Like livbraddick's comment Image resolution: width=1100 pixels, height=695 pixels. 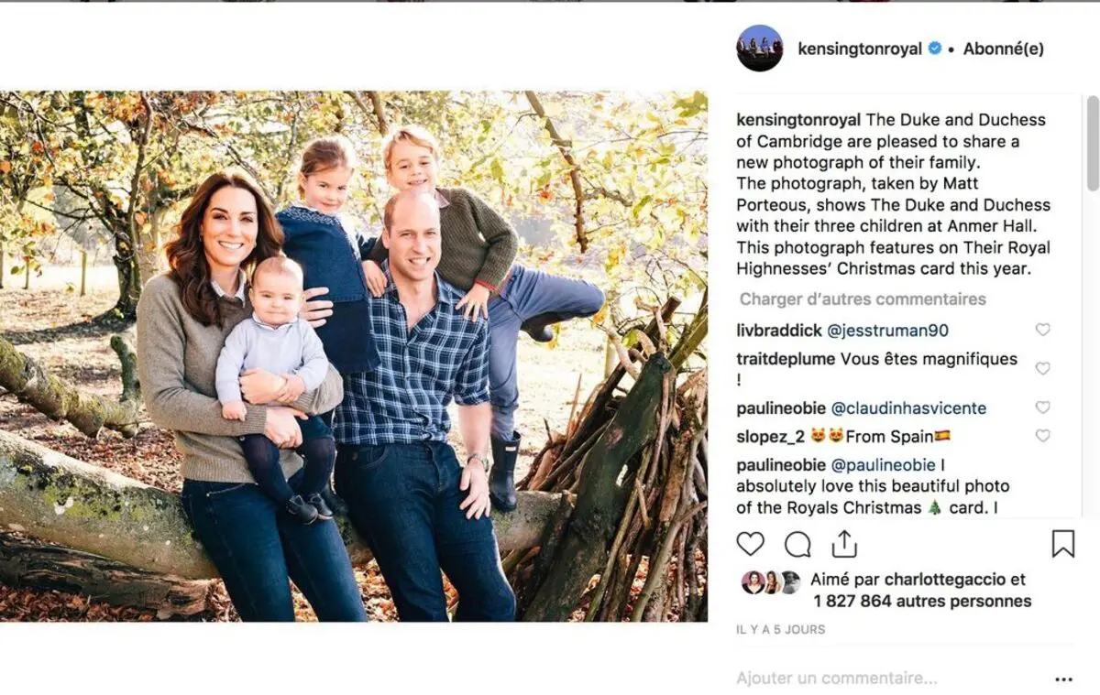tap(1042, 331)
